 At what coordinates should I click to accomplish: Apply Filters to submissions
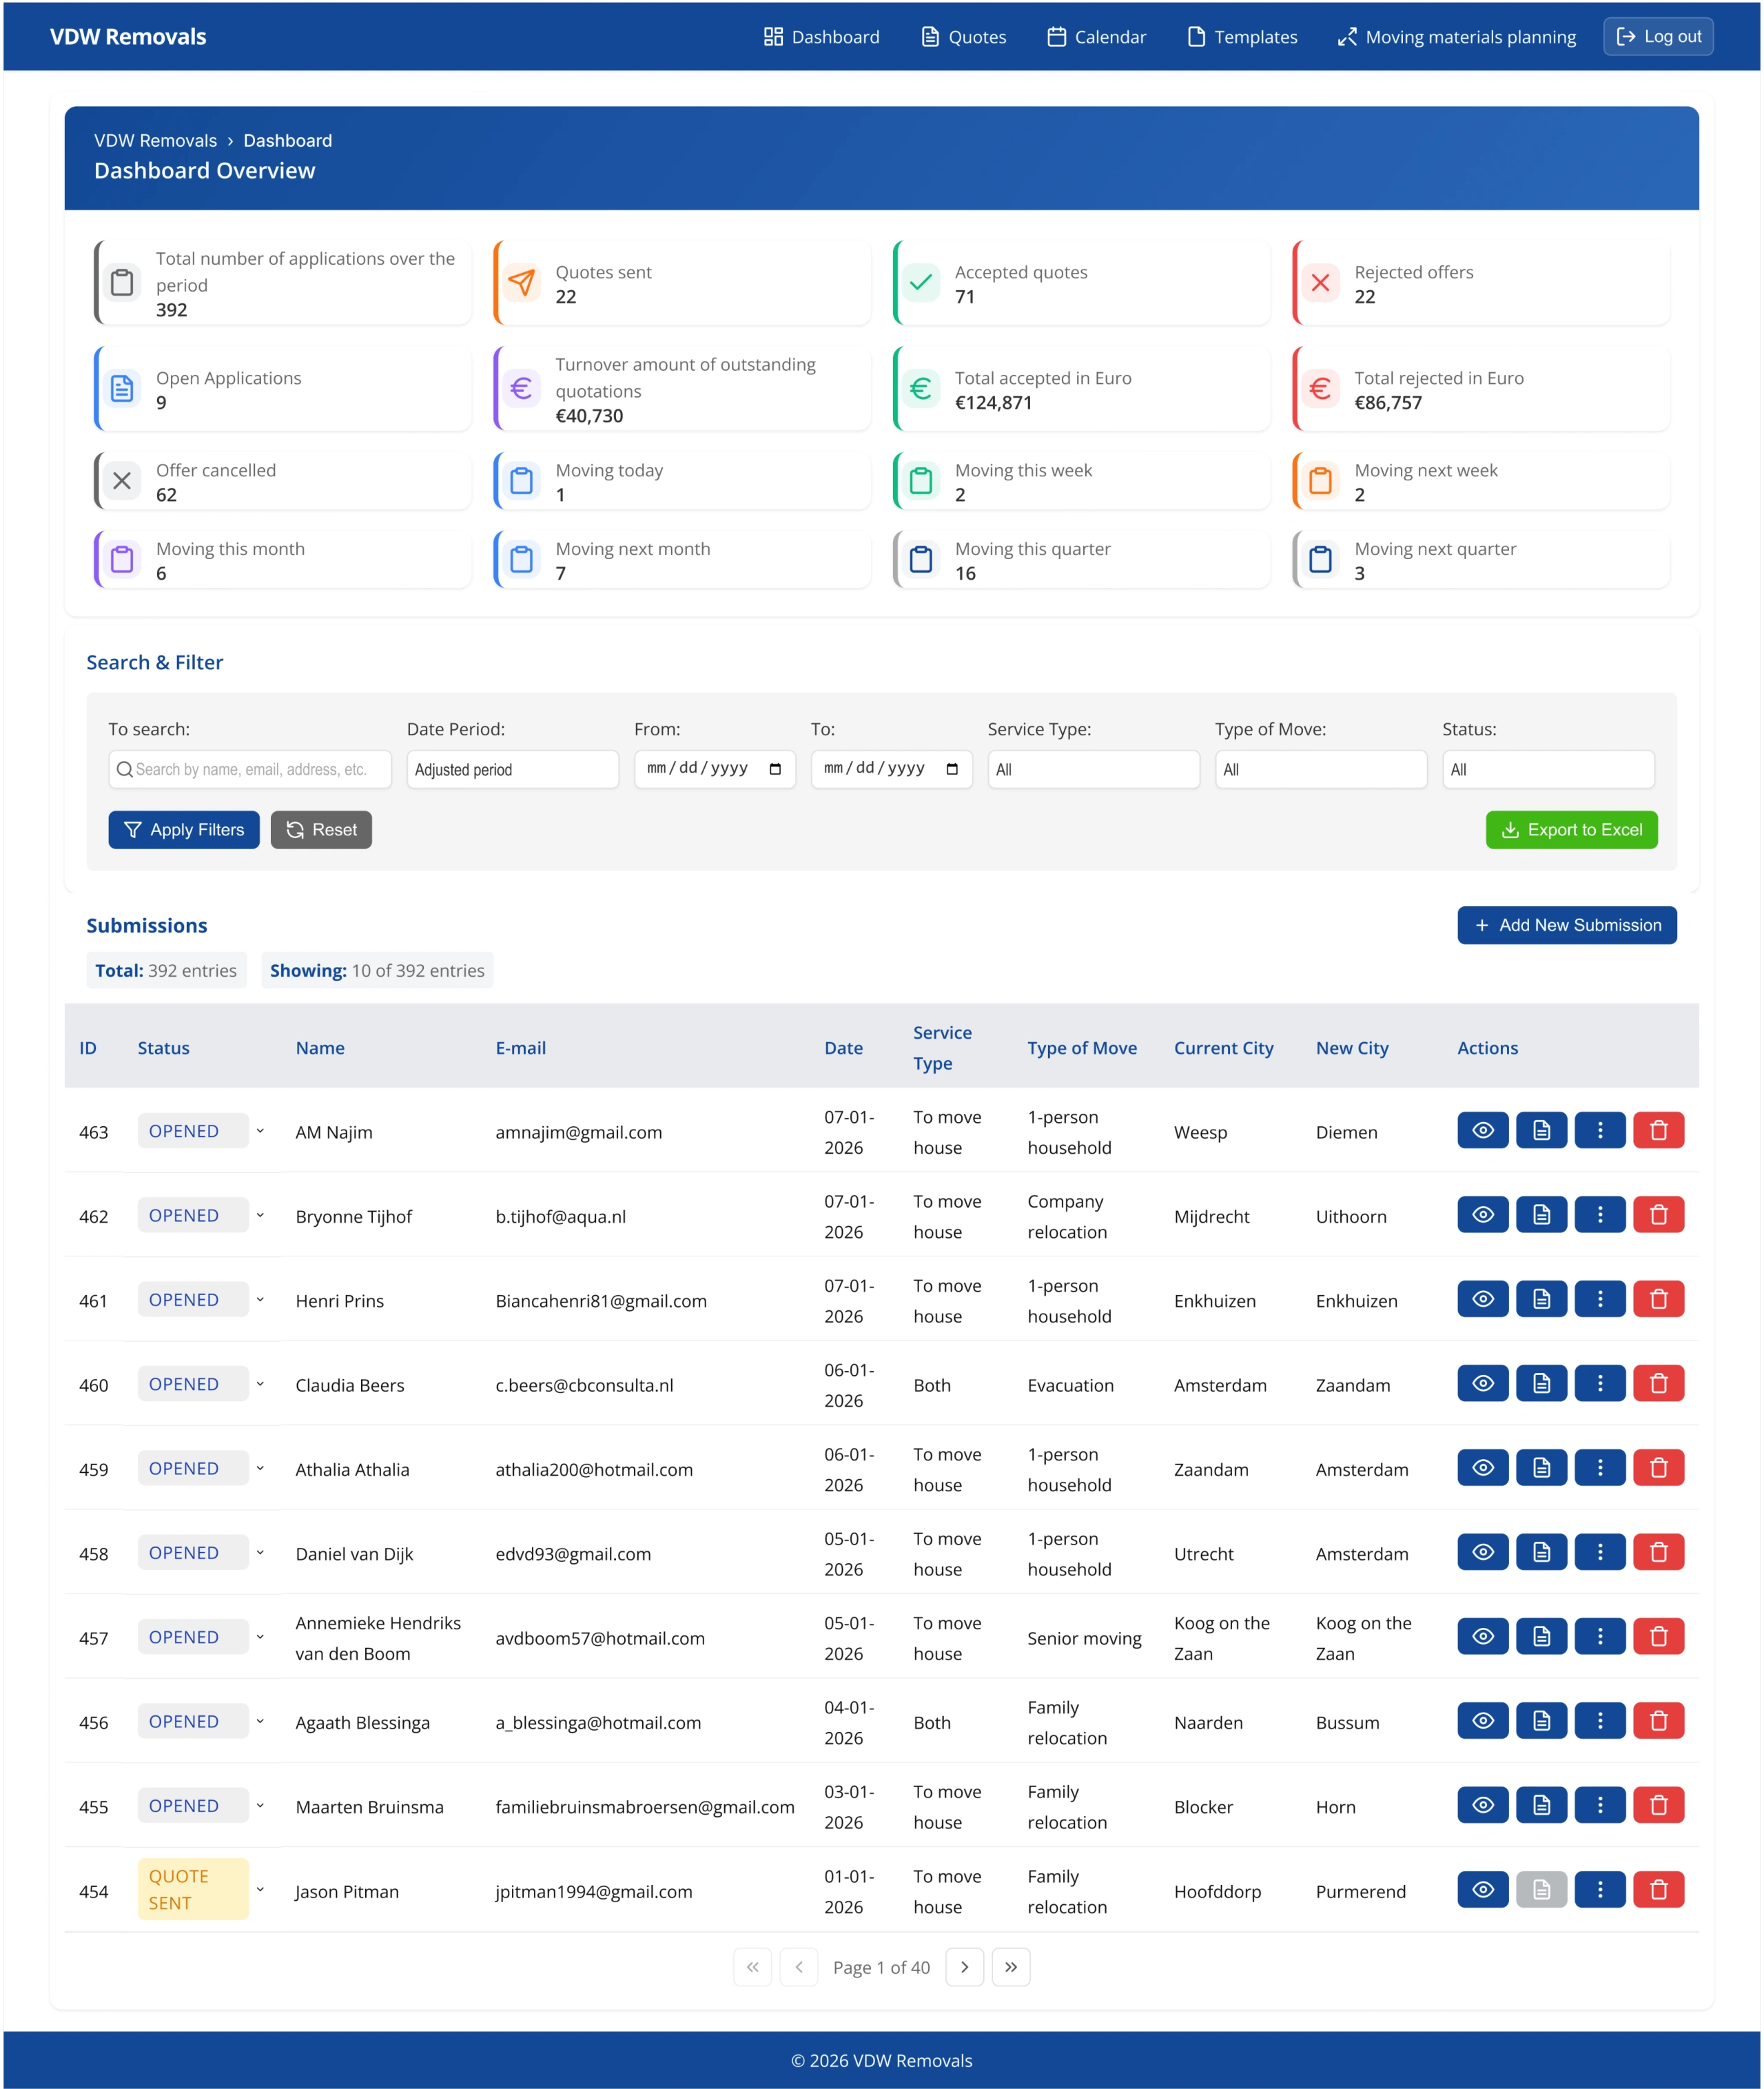tap(184, 829)
